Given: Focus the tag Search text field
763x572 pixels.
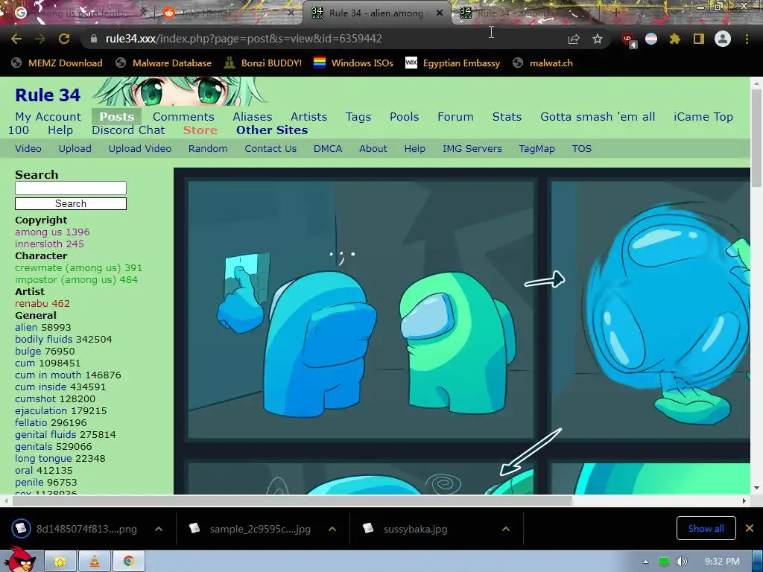Looking at the screenshot, I should (71, 188).
